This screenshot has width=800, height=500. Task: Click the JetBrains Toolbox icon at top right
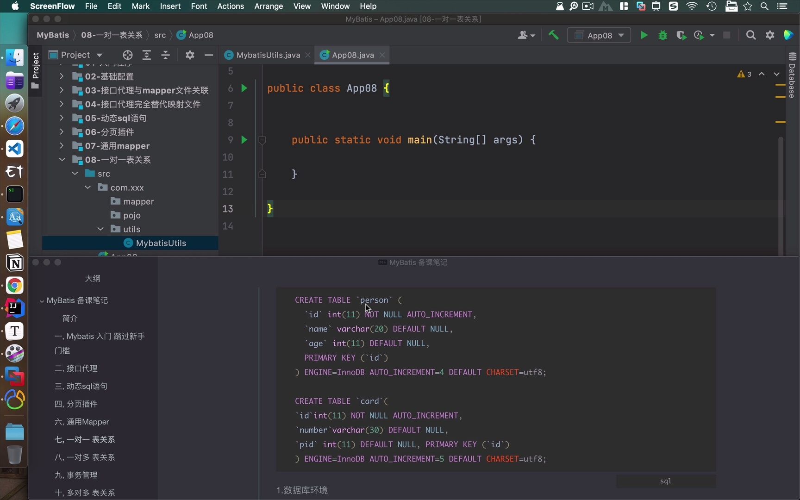click(788, 35)
